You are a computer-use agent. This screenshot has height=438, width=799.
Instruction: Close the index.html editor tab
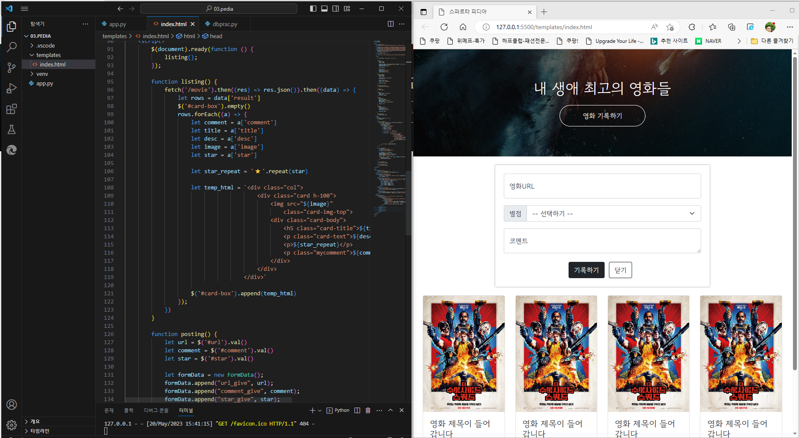pyautogui.click(x=193, y=24)
